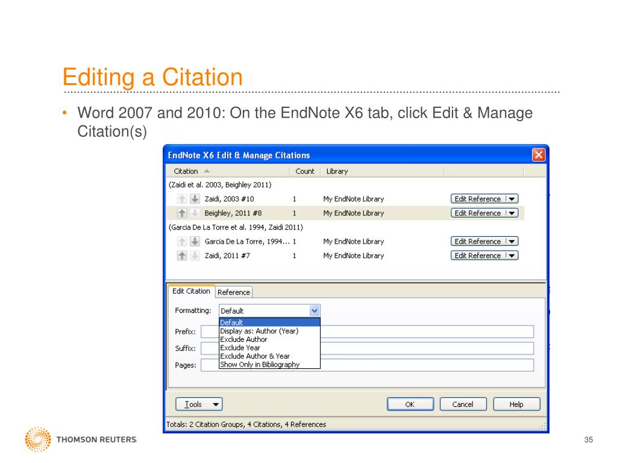Move Beighley, 2011 #8 citation up
Viewport: 617px width, 463px height.
pos(182,213)
